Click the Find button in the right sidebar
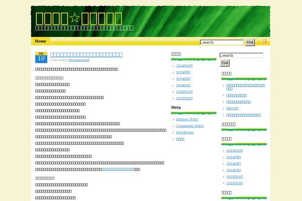302x201 pixels. click(x=225, y=63)
